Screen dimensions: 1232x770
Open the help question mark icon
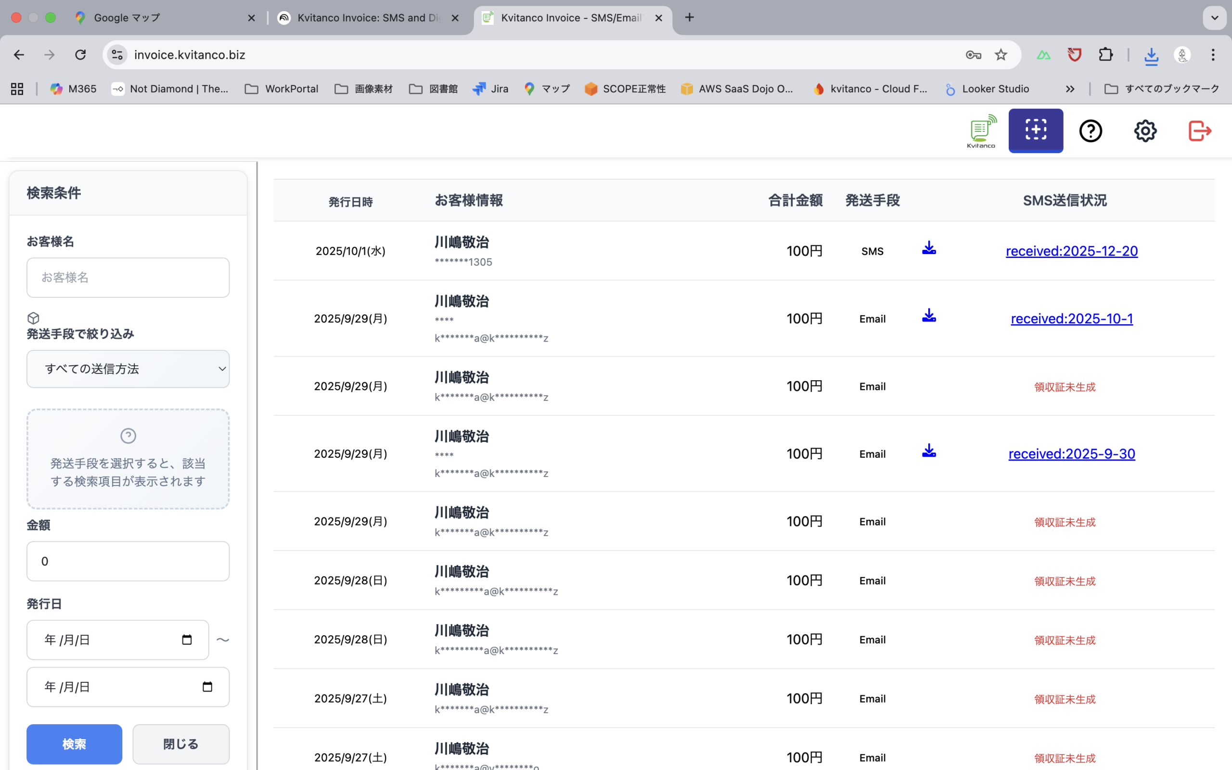coord(1090,131)
